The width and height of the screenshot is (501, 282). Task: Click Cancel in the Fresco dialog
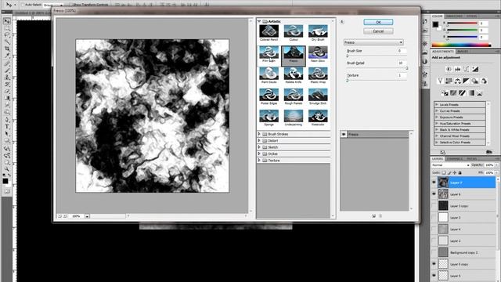pyautogui.click(x=378, y=31)
